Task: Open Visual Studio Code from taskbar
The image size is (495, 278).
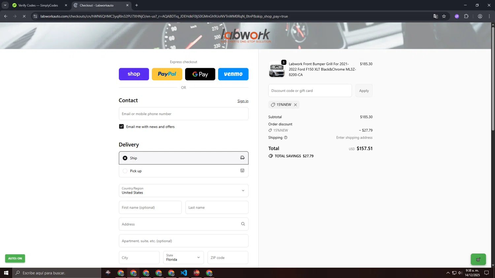Action: pos(184,273)
